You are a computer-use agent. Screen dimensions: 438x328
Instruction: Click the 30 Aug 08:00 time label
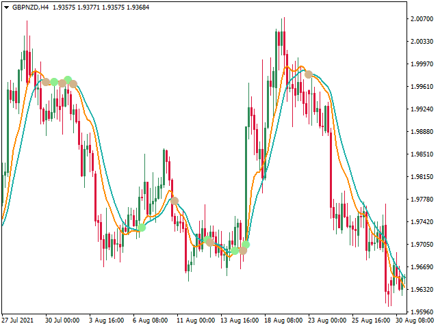tap(415, 320)
